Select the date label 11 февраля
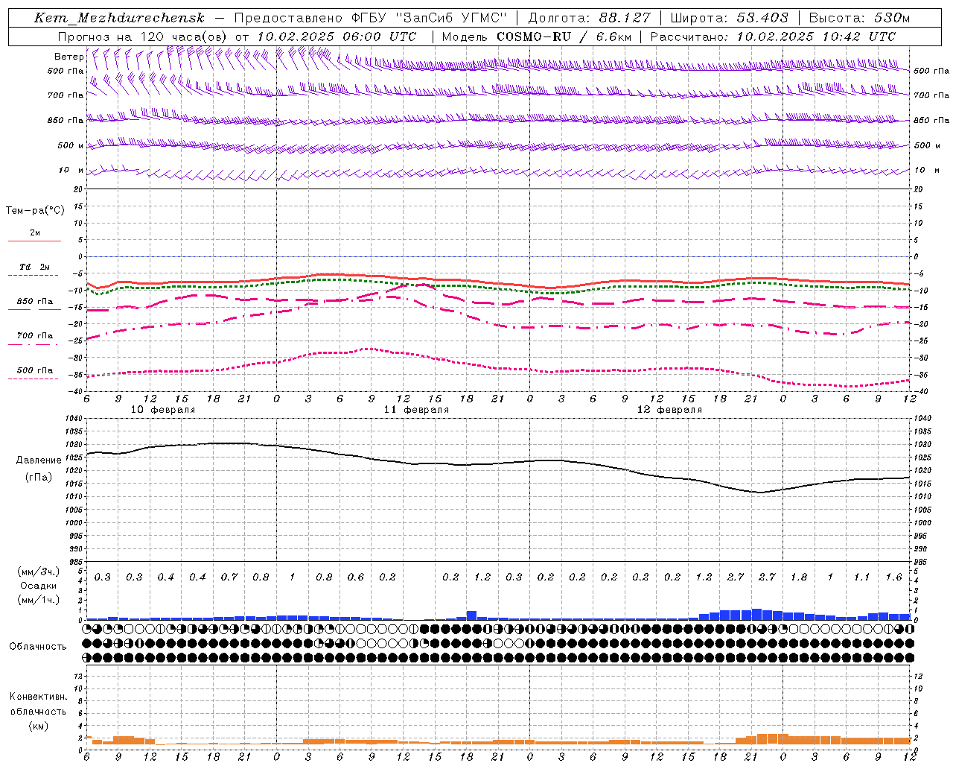 (x=416, y=410)
